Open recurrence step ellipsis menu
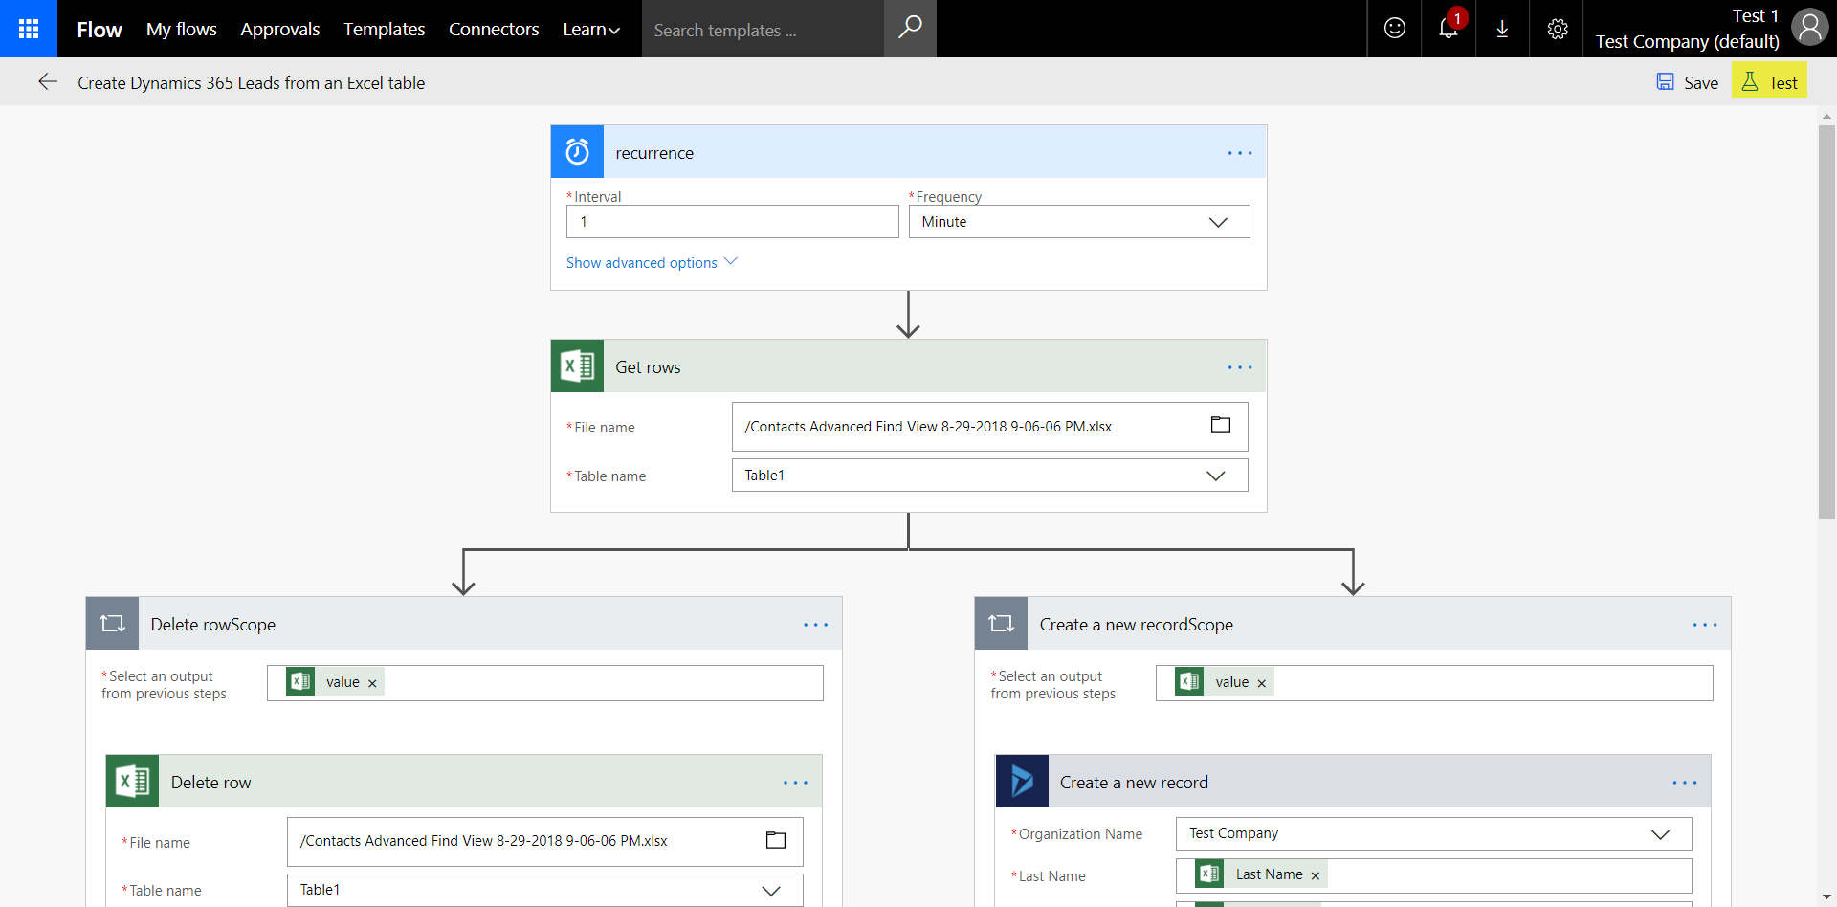 [x=1240, y=153]
